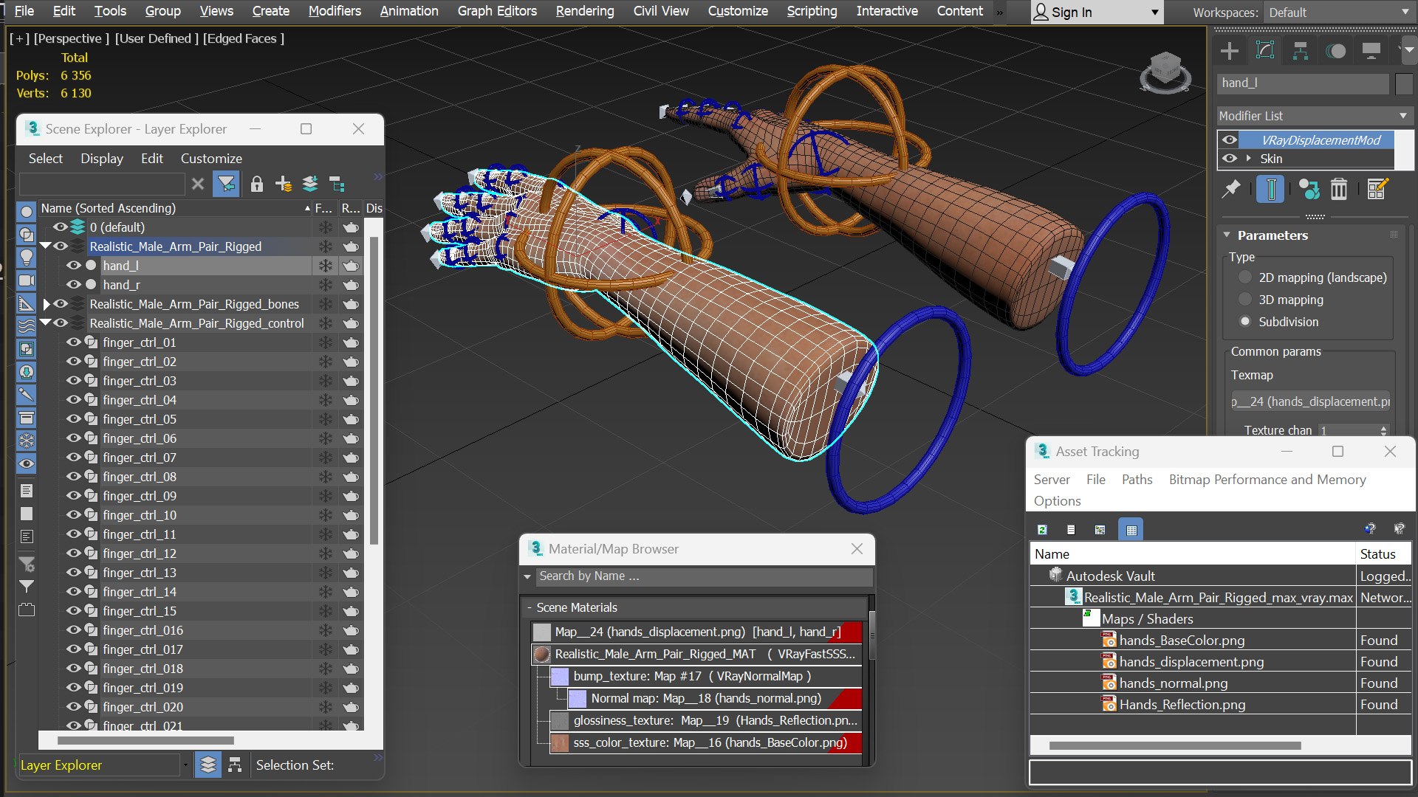The width and height of the screenshot is (1418, 797).
Task: Open Scene Explorer's Customize menu
Action: pyautogui.click(x=211, y=159)
